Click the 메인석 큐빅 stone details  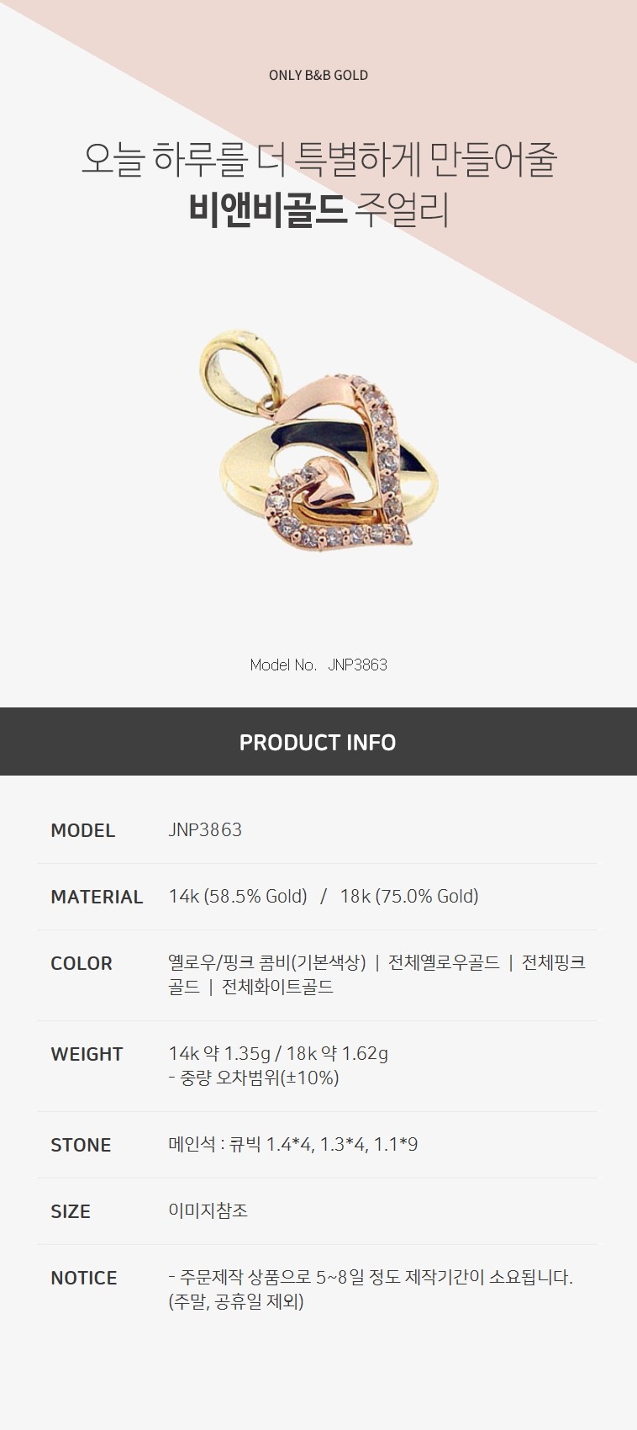293,1144
